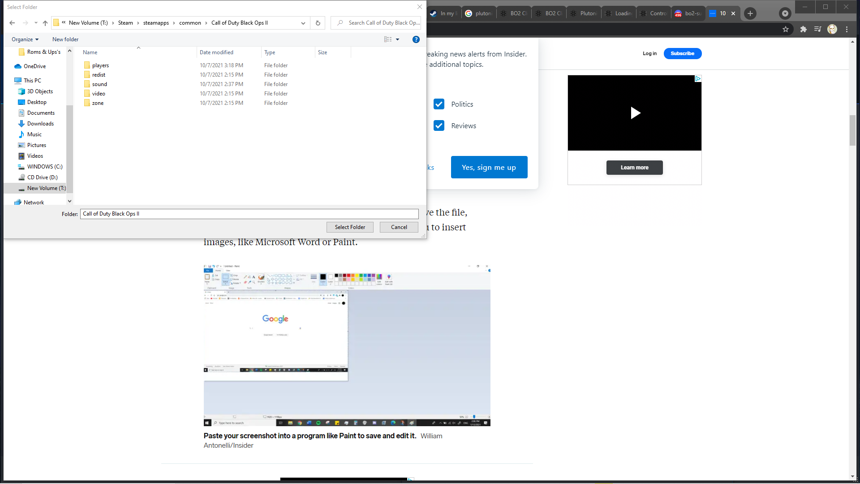Change the folder view layout icon

tap(388, 39)
